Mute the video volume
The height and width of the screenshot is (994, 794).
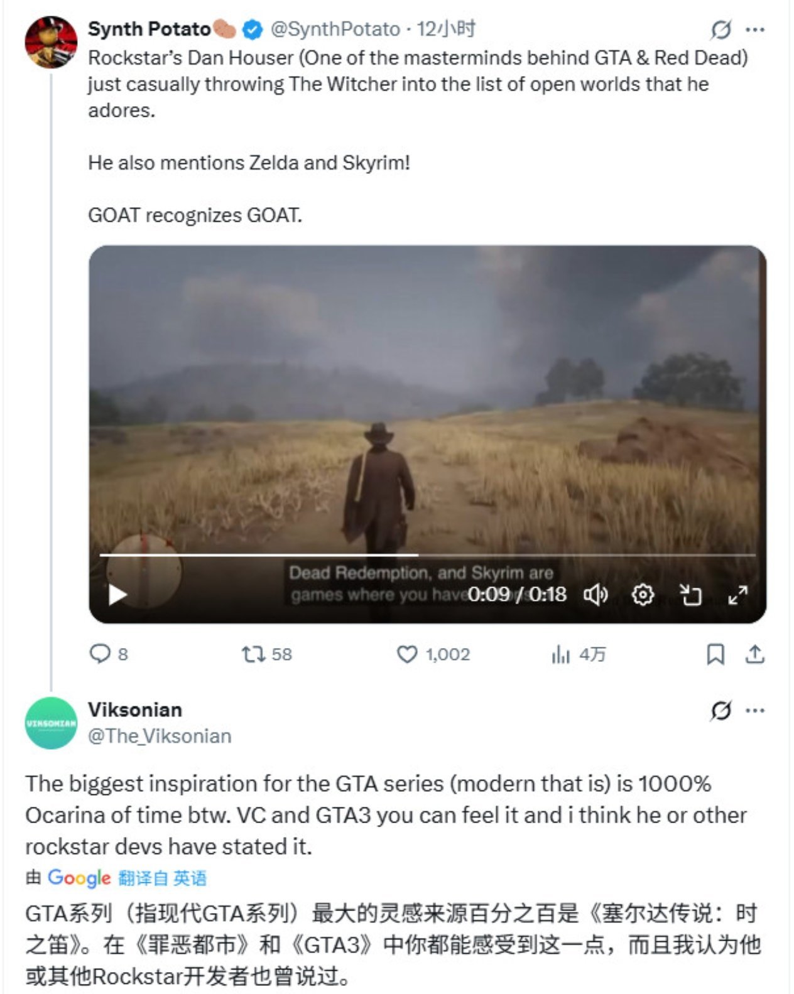pyautogui.click(x=595, y=594)
